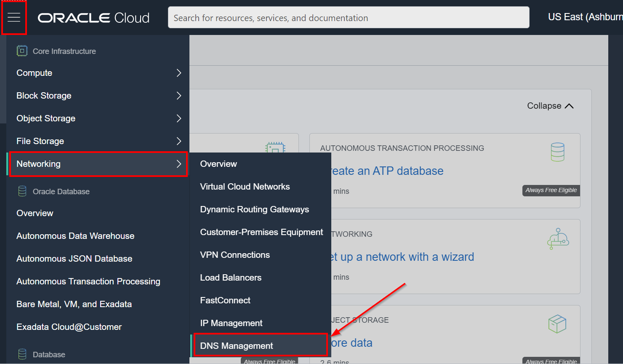
Task: Click the Oracle Database cylinder icon in sidebar
Action: 21,191
